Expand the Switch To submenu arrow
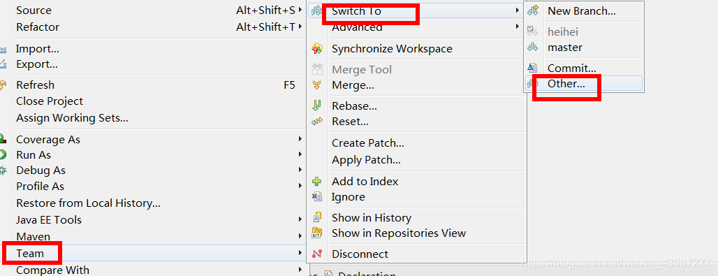This screenshot has width=718, height=276. (x=517, y=10)
